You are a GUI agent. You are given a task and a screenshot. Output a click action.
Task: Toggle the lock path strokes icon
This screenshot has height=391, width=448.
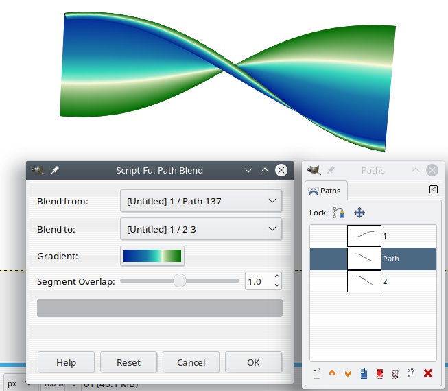point(339,213)
